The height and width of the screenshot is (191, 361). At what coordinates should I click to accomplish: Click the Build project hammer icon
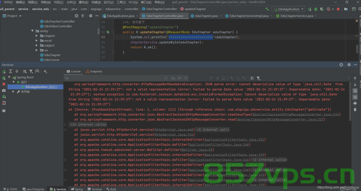click(267, 9)
